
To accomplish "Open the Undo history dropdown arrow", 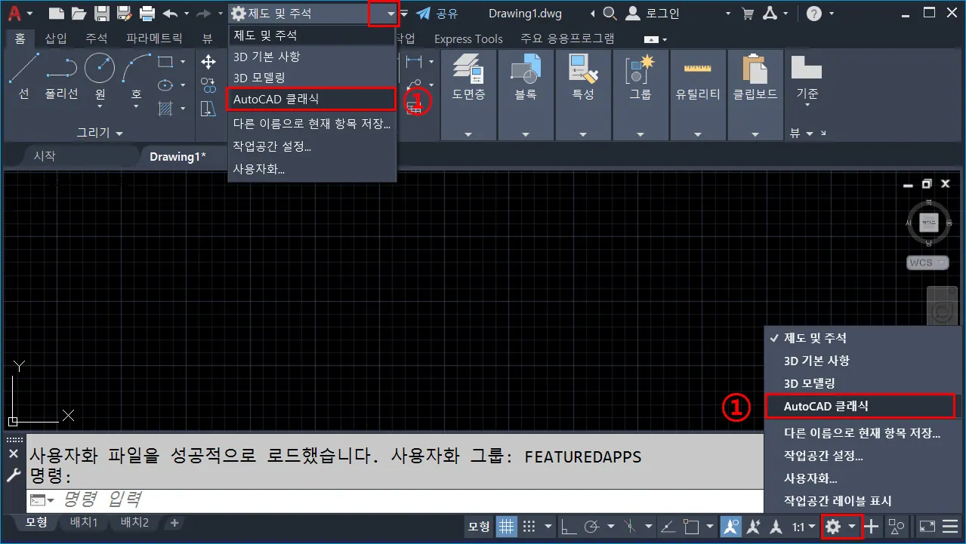I will click(x=185, y=13).
